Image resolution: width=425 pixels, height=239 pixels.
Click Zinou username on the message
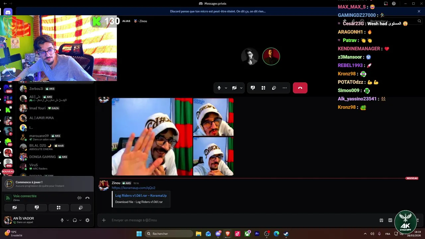116,183
